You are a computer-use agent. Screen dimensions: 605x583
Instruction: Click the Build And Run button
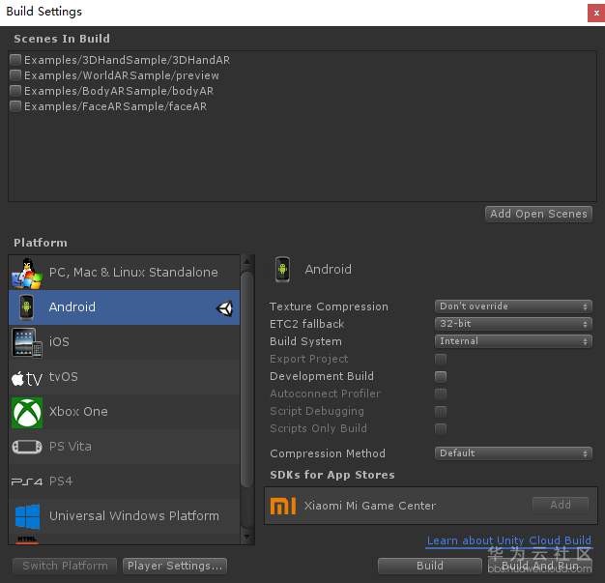tap(540, 566)
